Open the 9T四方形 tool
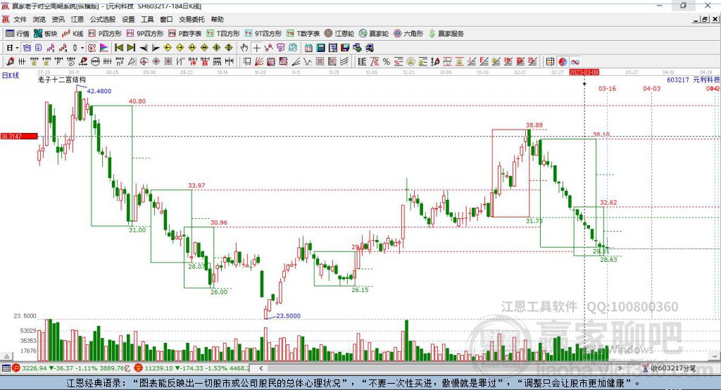 pos(263,34)
